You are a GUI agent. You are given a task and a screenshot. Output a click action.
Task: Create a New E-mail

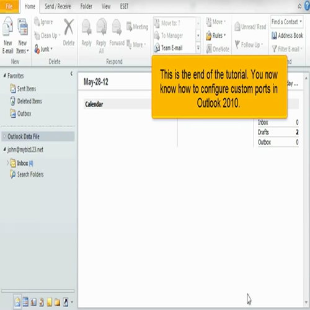tap(8, 35)
